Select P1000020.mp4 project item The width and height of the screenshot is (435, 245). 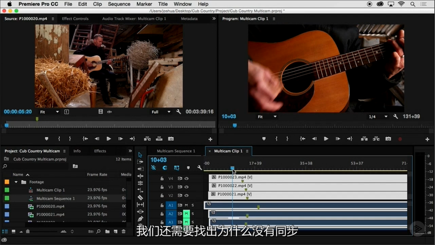(x=50, y=206)
